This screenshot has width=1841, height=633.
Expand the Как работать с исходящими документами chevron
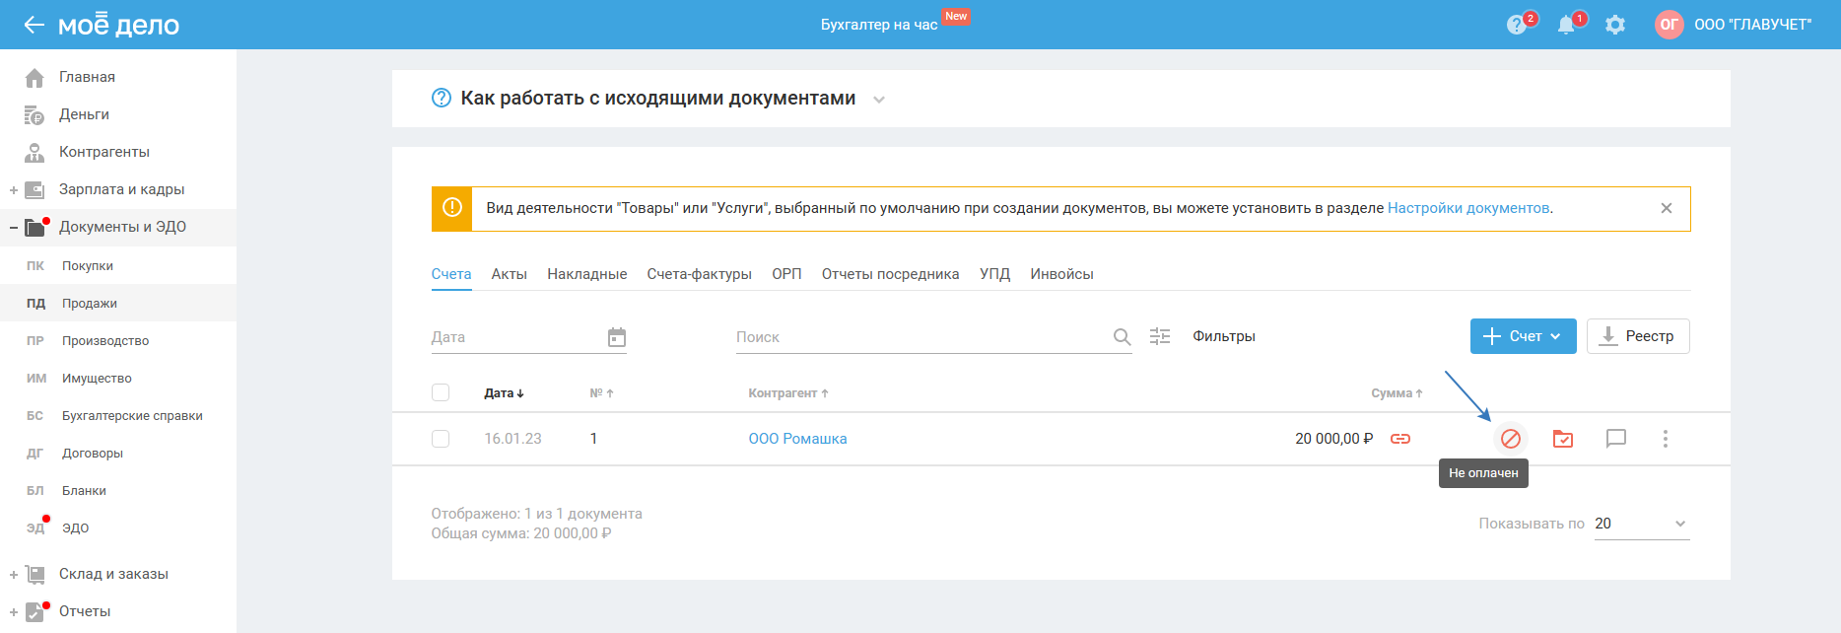coord(879,100)
